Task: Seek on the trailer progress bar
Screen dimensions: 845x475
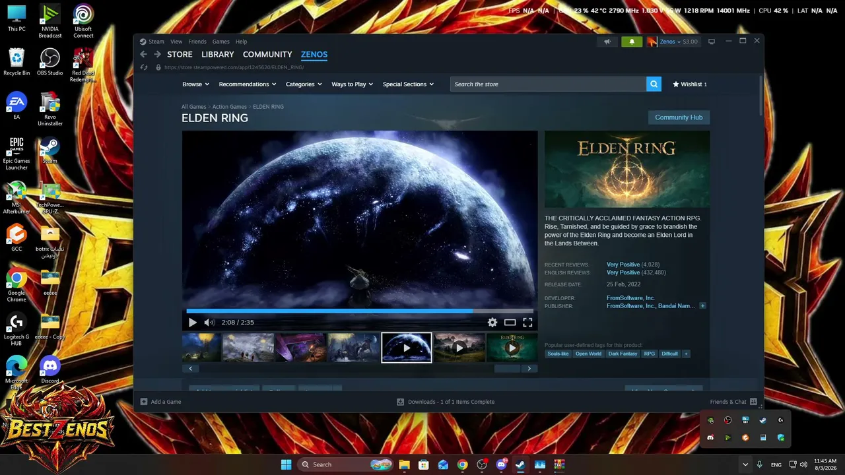Action: pyautogui.click(x=360, y=311)
